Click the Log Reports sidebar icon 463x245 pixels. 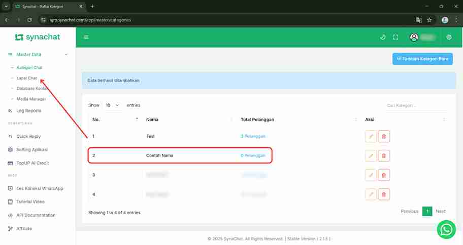pyautogui.click(x=10, y=111)
